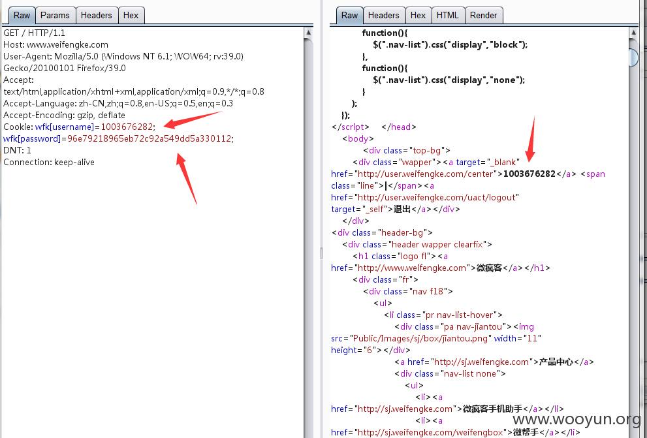Click the User-Agent header line
647x438 pixels.
(123, 56)
